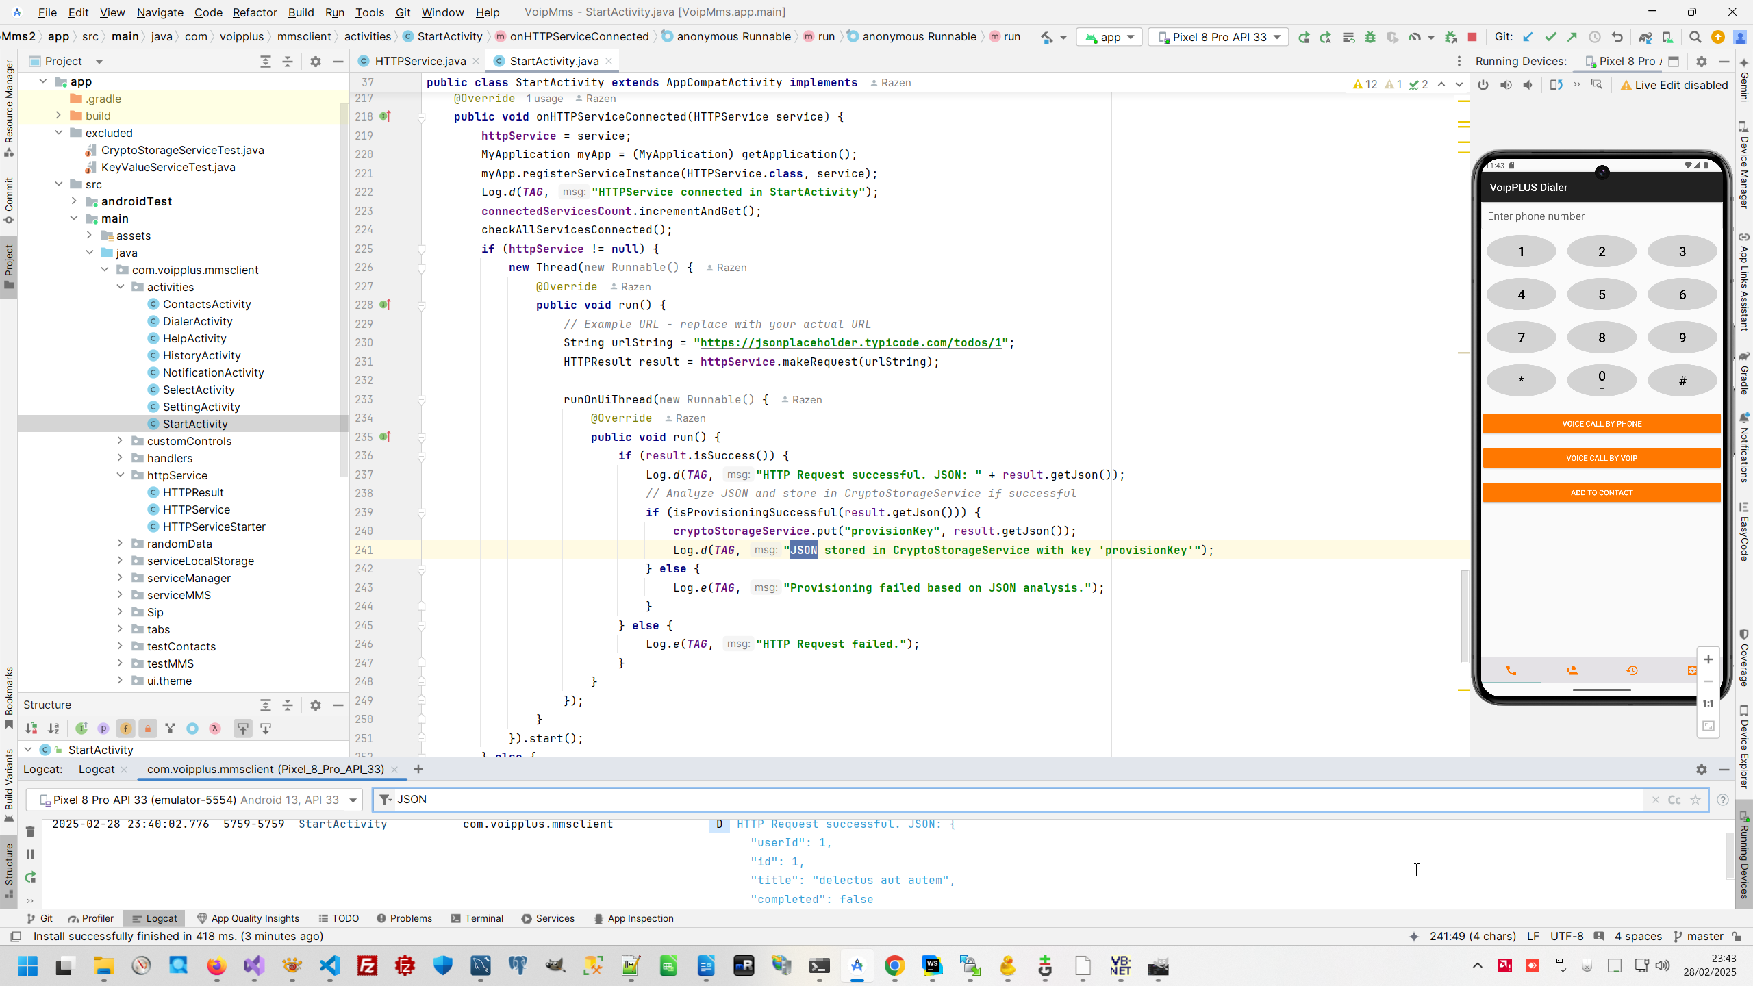The width and height of the screenshot is (1753, 986).
Task: Sync project with Gradle files
Action: click(x=1645, y=37)
